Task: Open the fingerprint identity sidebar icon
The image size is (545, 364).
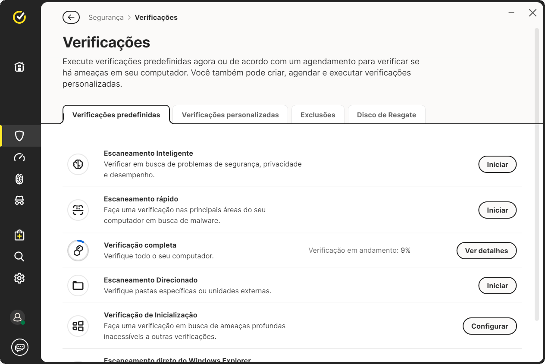Action: 19,179
